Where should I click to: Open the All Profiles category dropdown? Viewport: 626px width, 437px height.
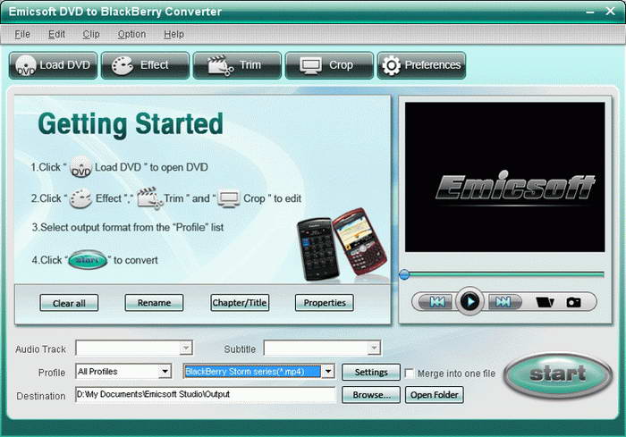[165, 372]
